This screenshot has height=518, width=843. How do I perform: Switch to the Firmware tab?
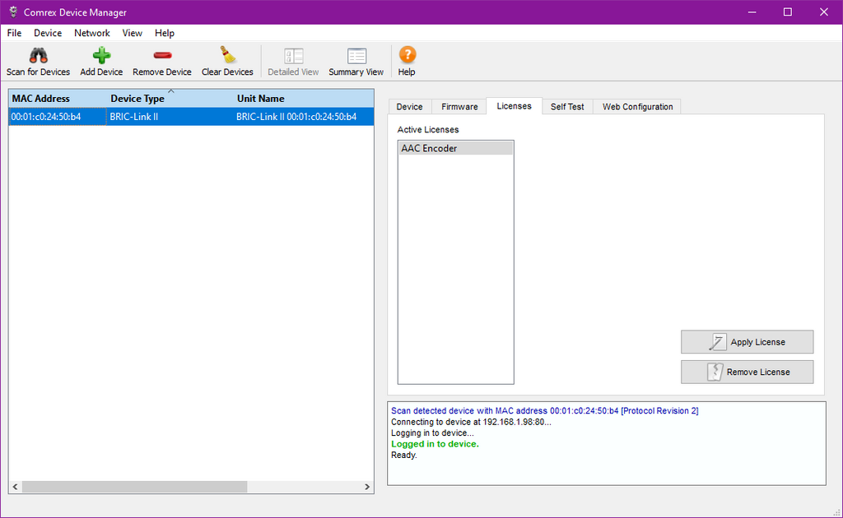click(x=459, y=107)
